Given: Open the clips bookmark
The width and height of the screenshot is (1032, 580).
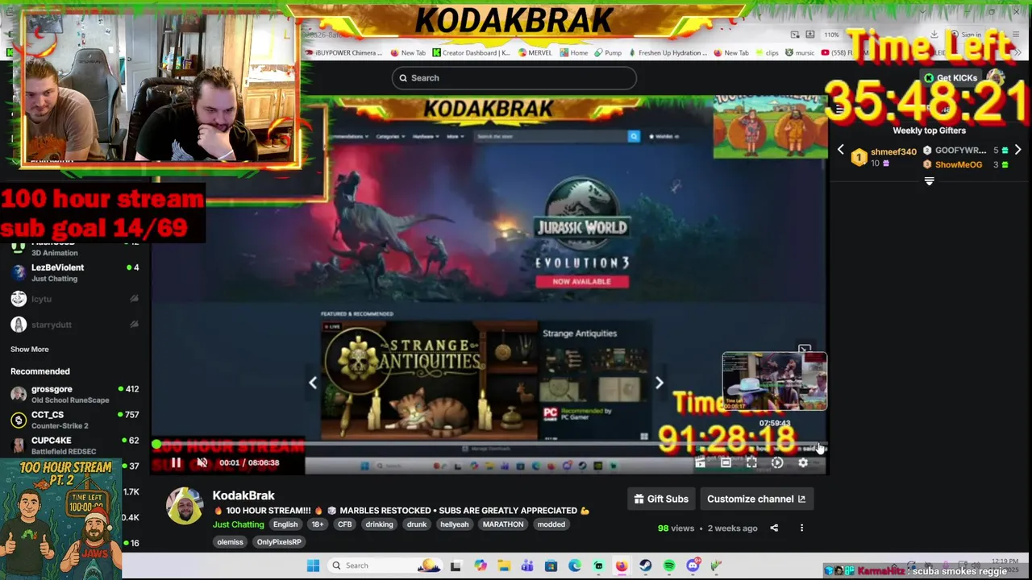Looking at the screenshot, I should [x=767, y=53].
